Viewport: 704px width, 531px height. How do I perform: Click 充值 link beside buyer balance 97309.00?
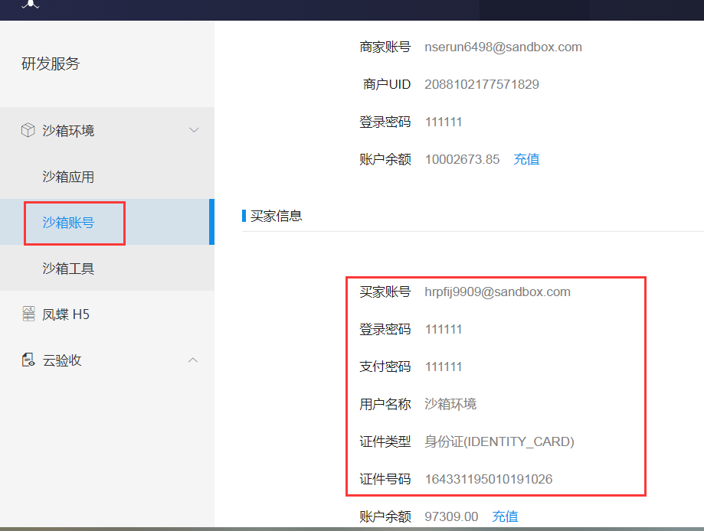505,516
